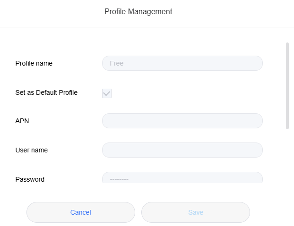Click the right end of User name field

pos(253,150)
